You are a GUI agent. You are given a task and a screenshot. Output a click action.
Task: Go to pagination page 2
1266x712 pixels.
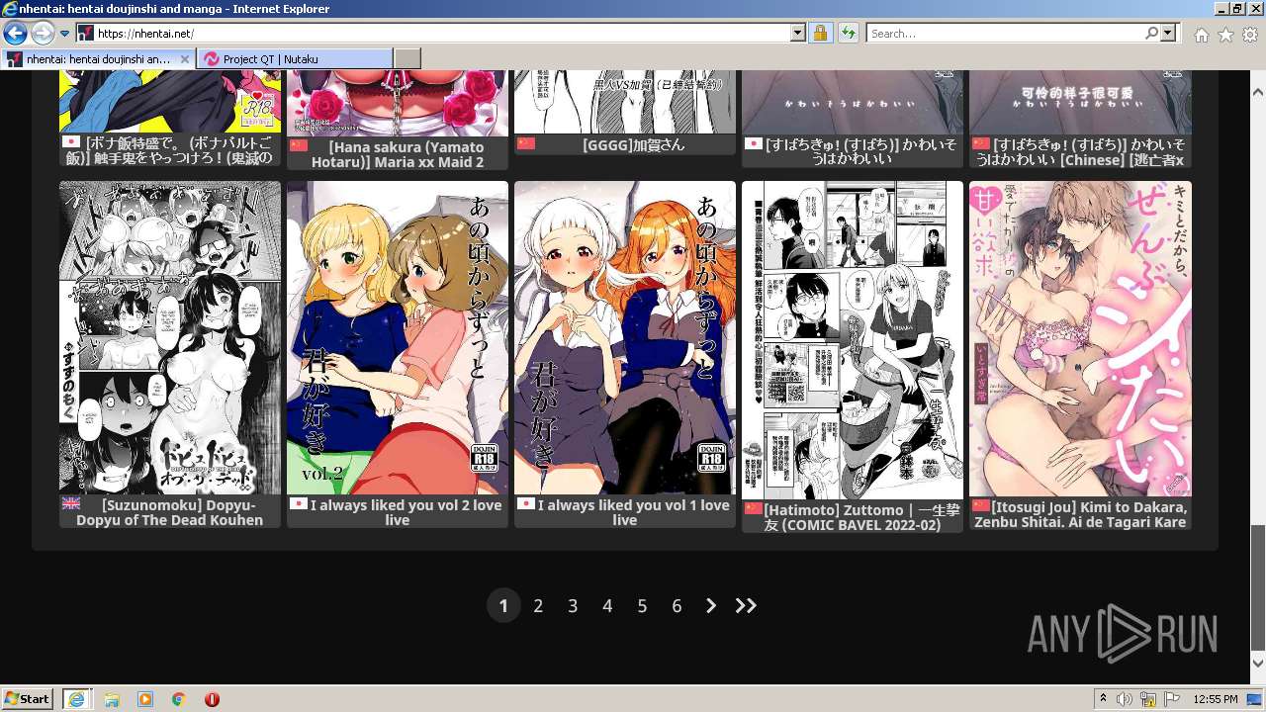538,606
